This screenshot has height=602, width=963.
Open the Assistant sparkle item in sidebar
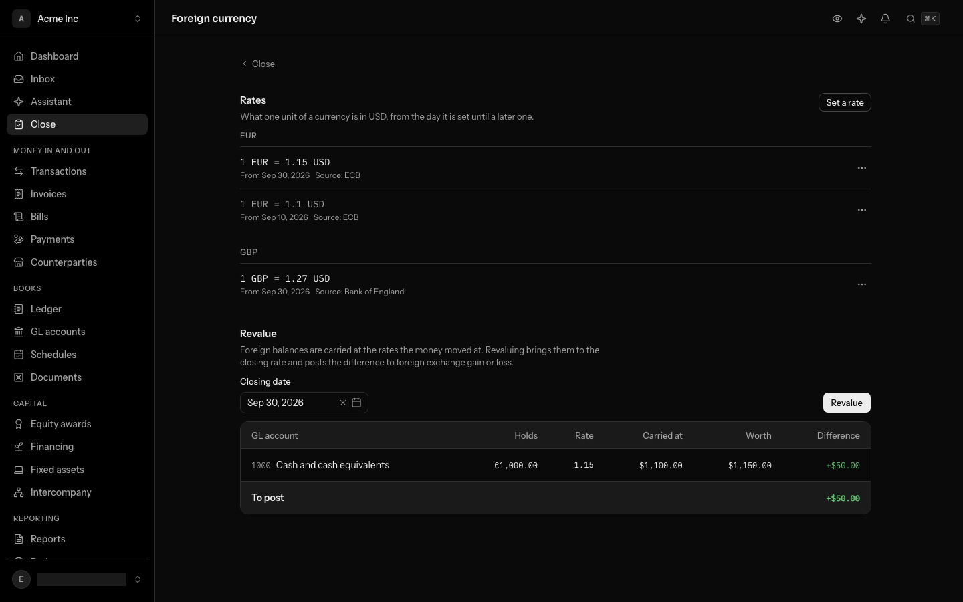tap(77, 102)
